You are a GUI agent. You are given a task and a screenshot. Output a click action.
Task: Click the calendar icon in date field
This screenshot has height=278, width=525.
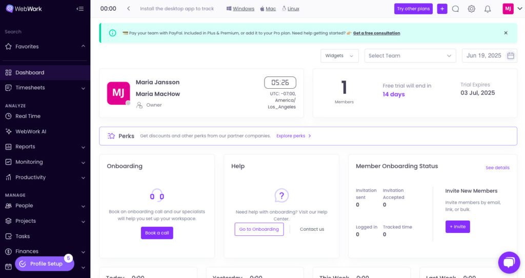(x=510, y=55)
